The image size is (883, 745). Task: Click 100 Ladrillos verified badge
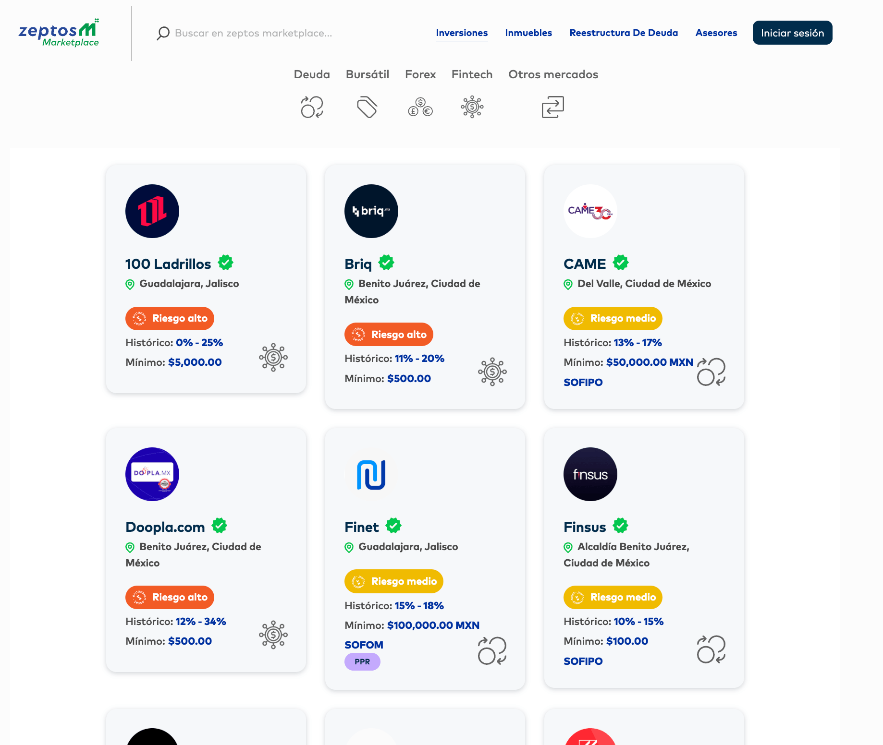[226, 263]
